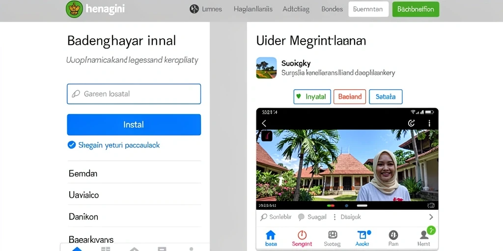
Task: Go back with the phone back arrow
Action: point(264,123)
